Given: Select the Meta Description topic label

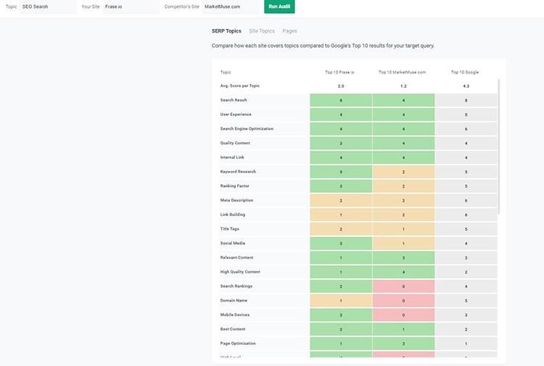Looking at the screenshot, I should [x=236, y=200].
